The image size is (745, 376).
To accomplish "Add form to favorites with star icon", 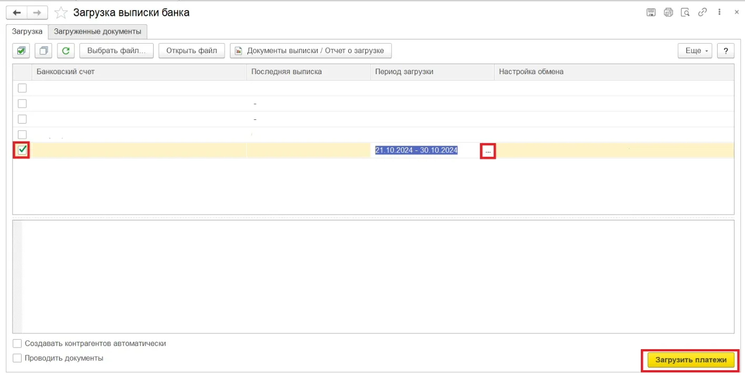I will coord(62,13).
